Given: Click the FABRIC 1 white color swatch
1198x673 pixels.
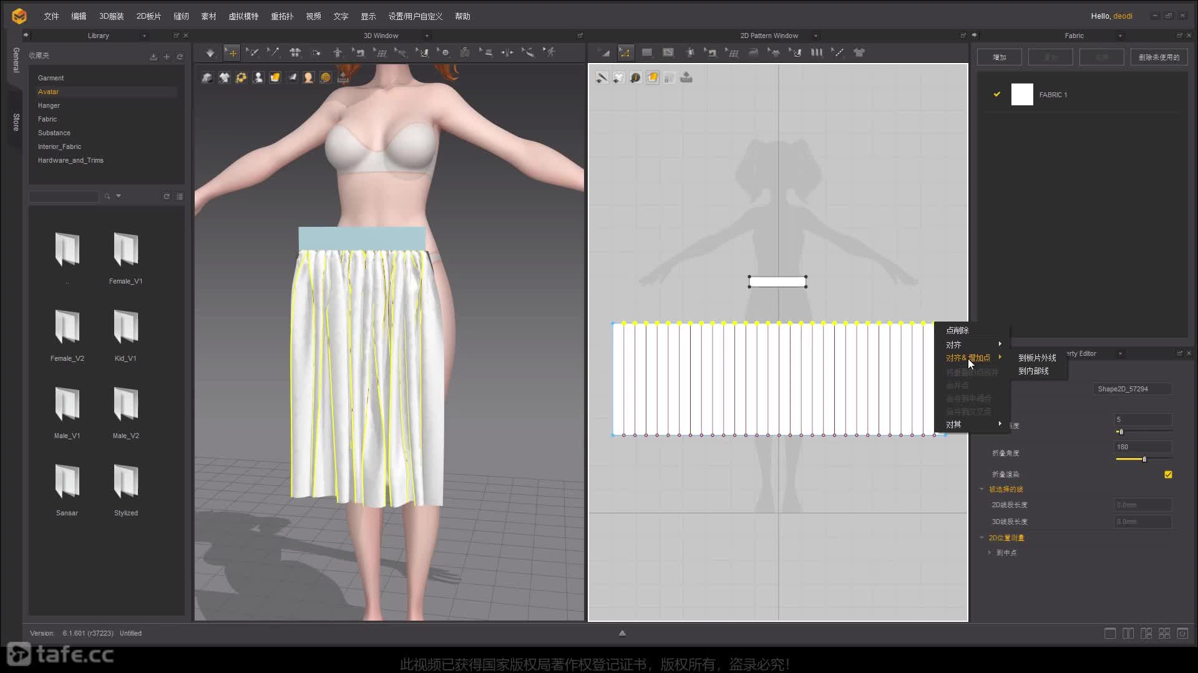Looking at the screenshot, I should pyautogui.click(x=1022, y=94).
